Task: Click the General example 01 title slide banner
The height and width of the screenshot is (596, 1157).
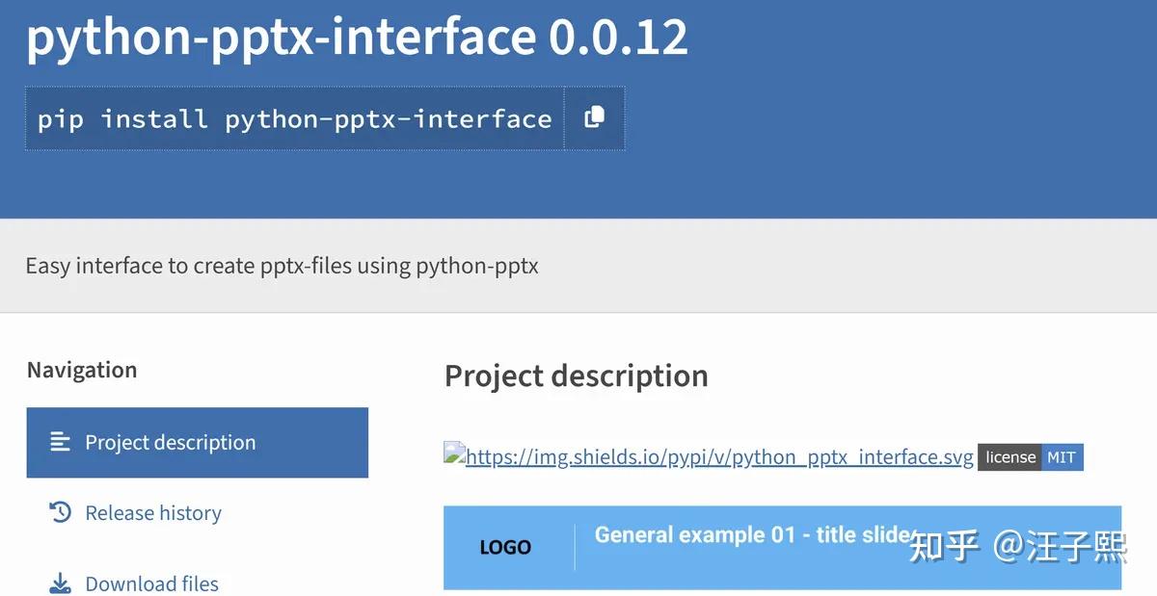Action: pos(754,534)
